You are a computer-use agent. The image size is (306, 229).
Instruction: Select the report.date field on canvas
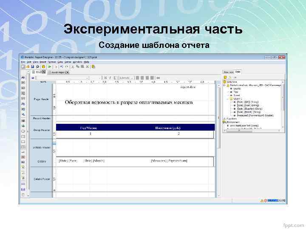click(x=188, y=87)
